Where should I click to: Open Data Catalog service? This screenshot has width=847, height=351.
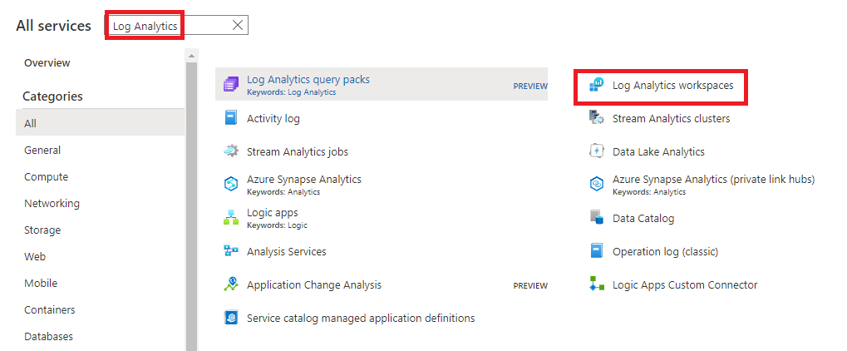(643, 219)
